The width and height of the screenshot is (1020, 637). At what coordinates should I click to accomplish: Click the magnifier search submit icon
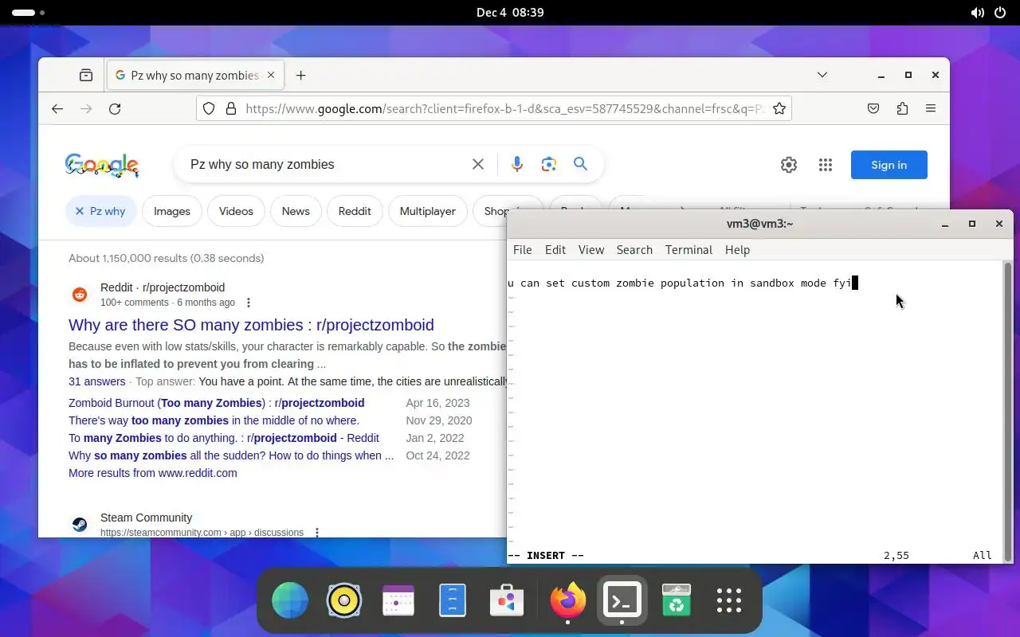pyautogui.click(x=581, y=164)
